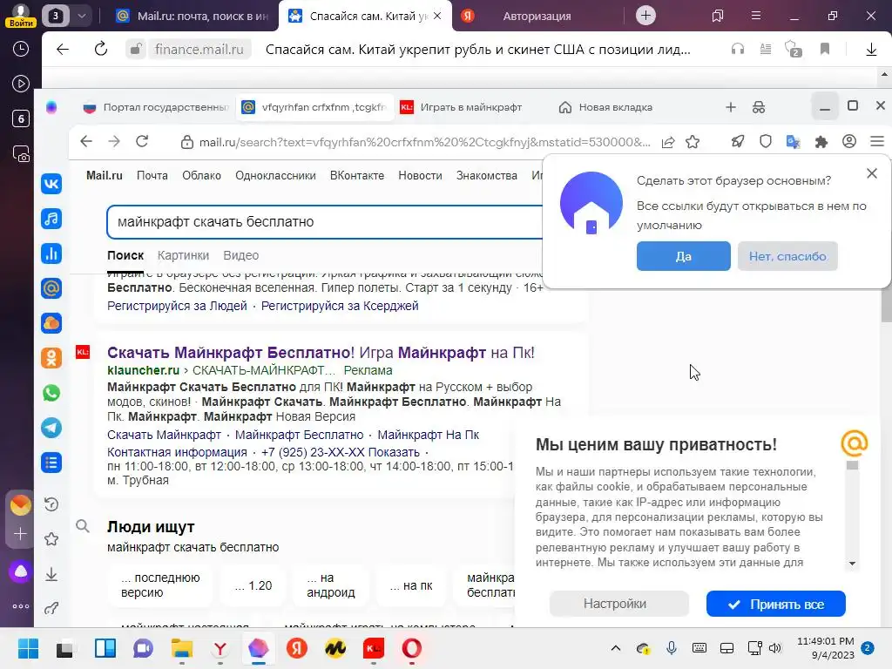
Task: Click the privacy dialog scrollbar down arrow
Action: [852, 564]
